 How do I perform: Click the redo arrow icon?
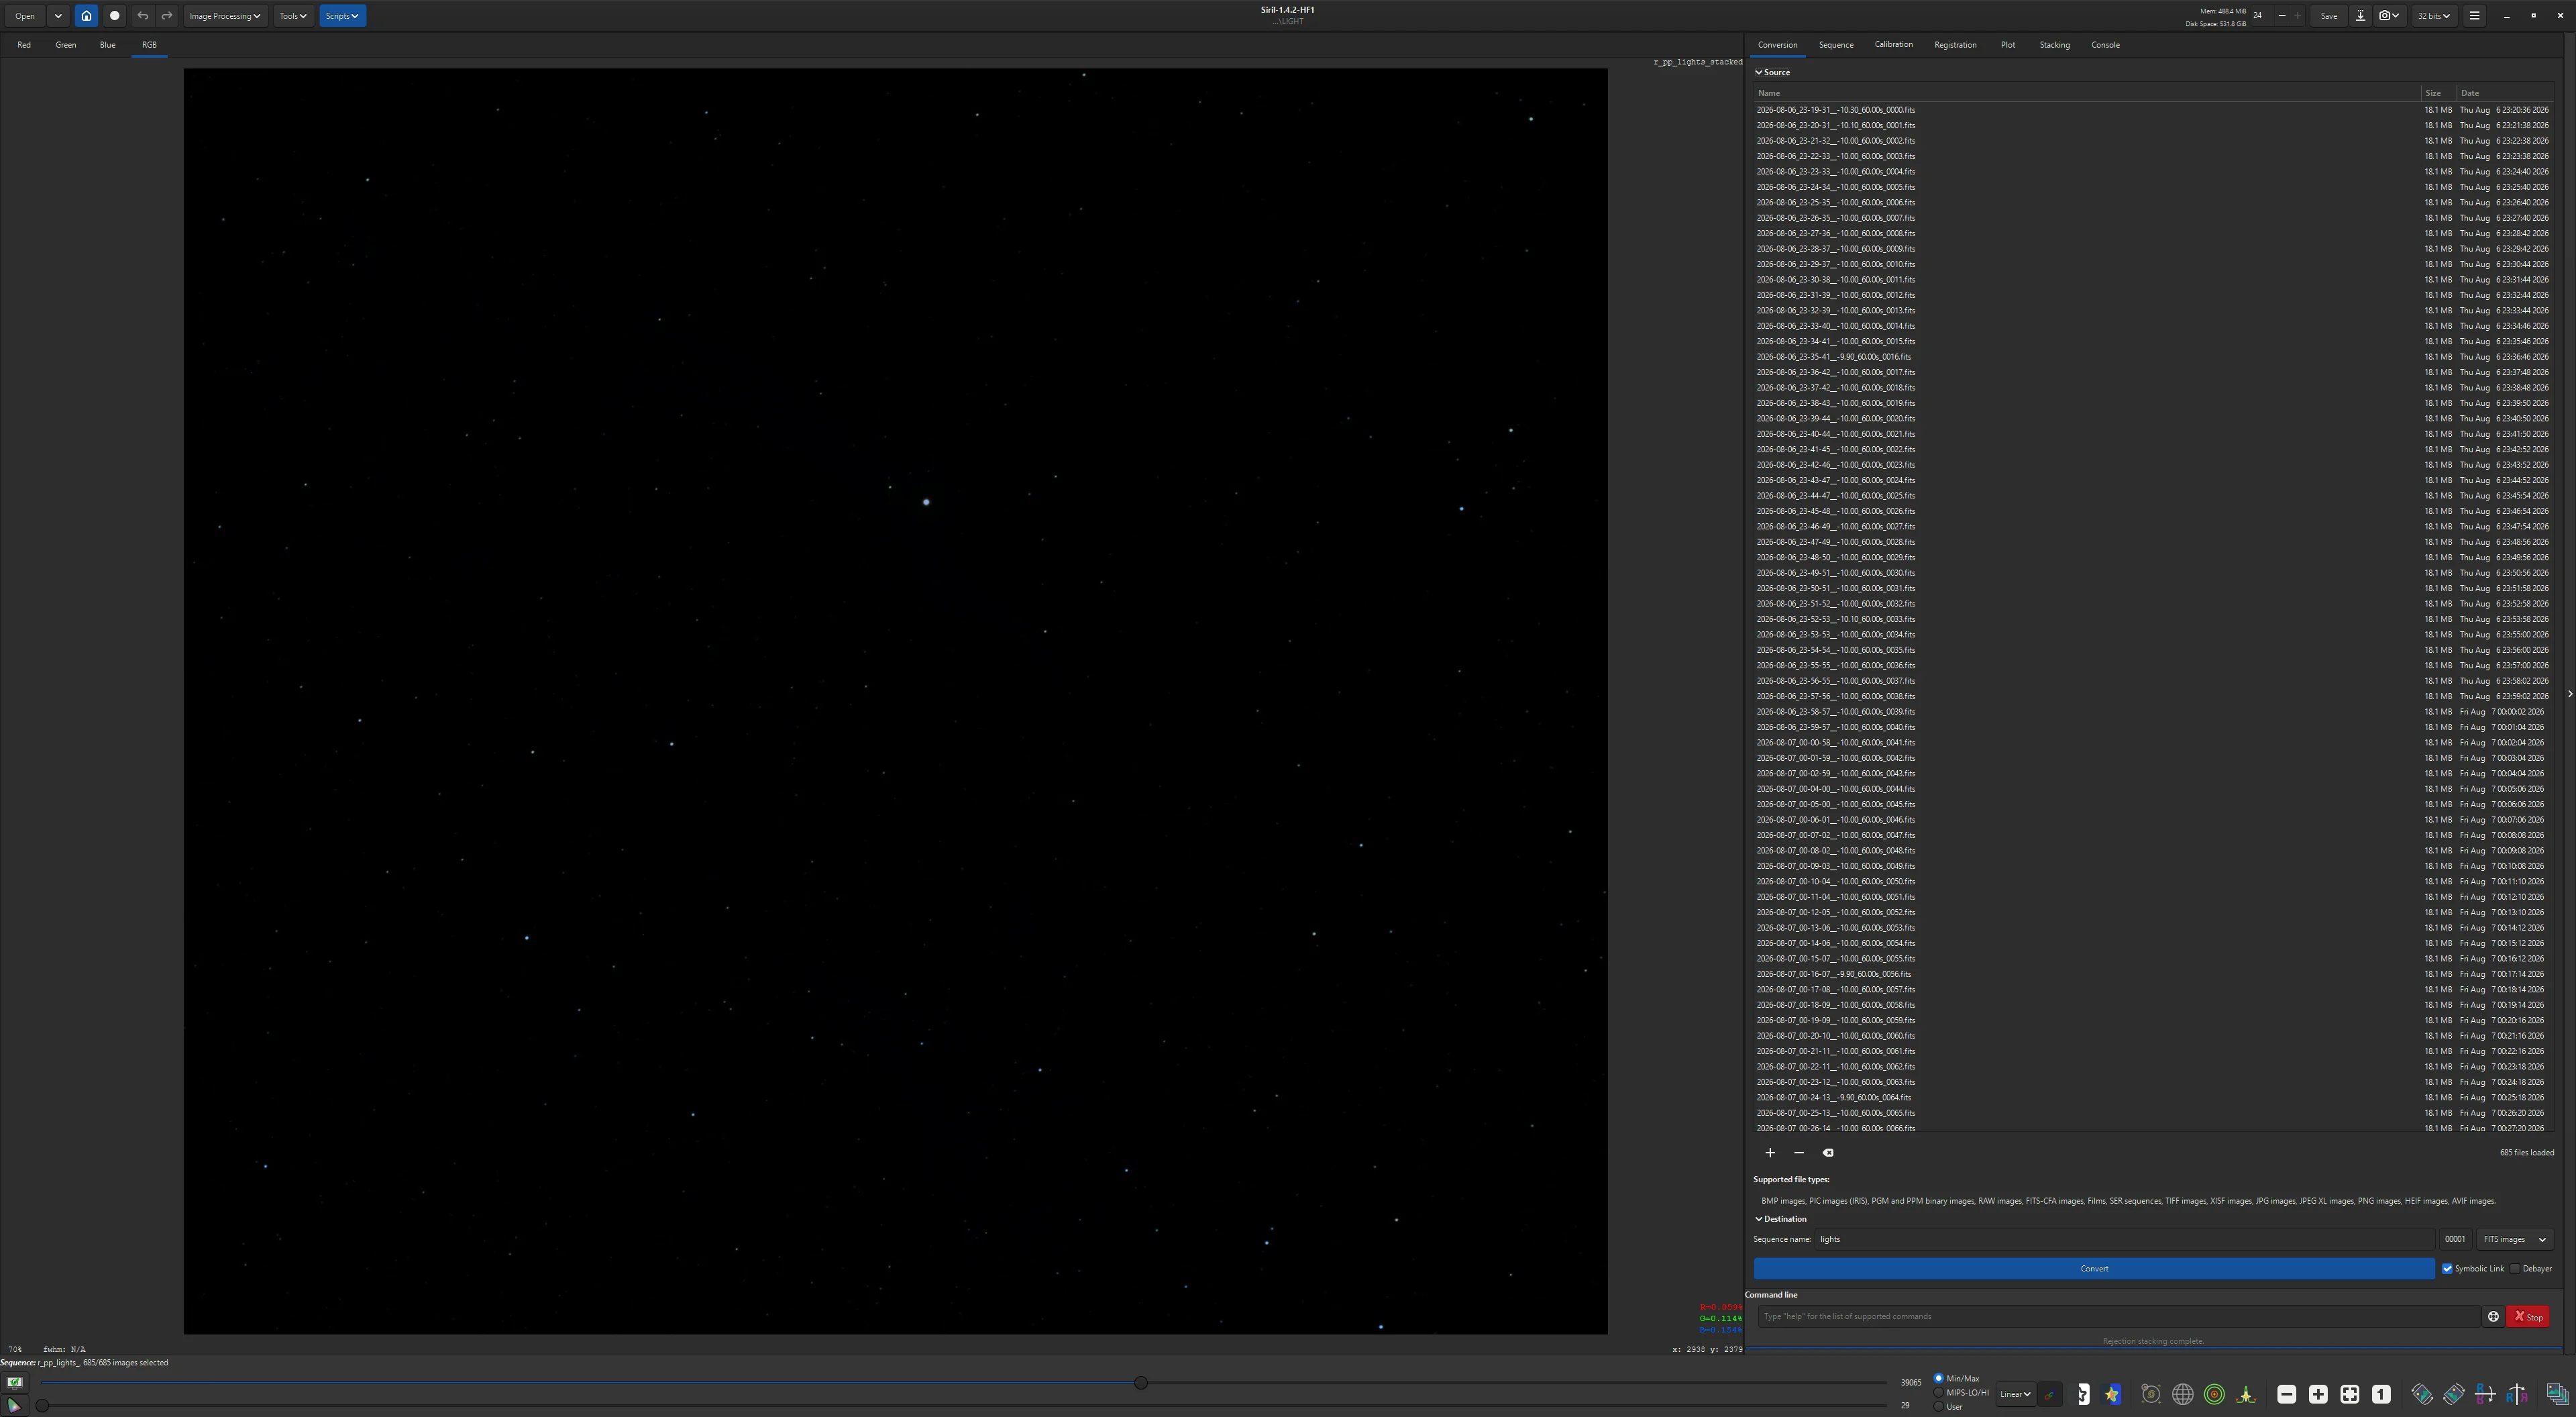[x=167, y=16]
